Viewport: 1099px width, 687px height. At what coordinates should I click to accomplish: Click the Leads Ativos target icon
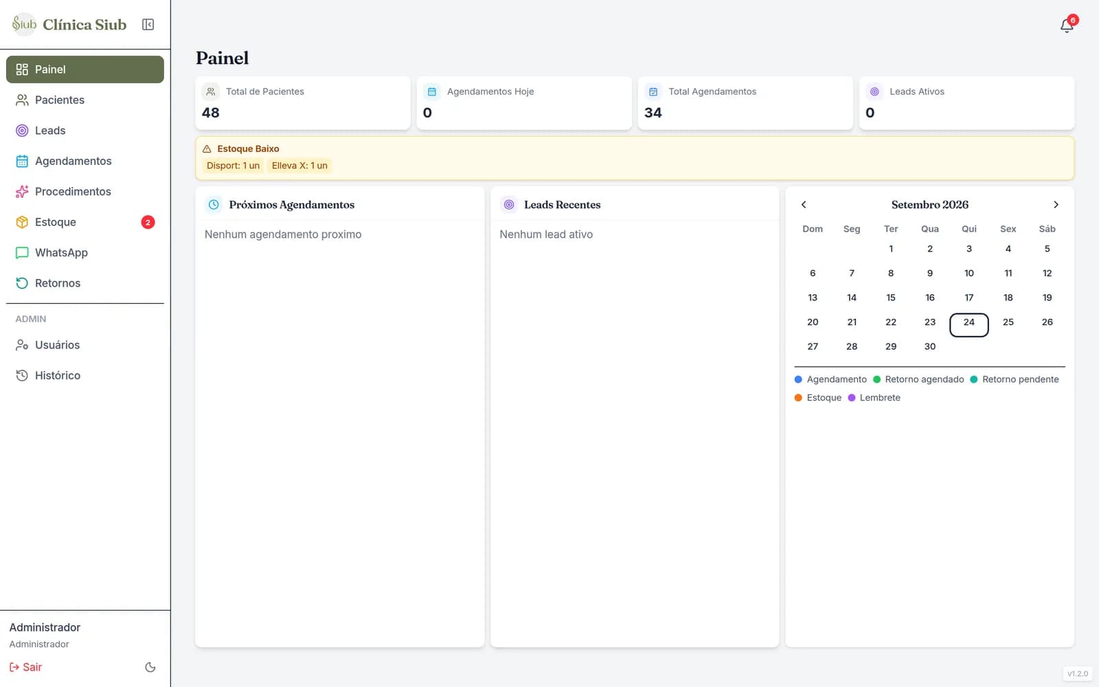pyautogui.click(x=874, y=91)
